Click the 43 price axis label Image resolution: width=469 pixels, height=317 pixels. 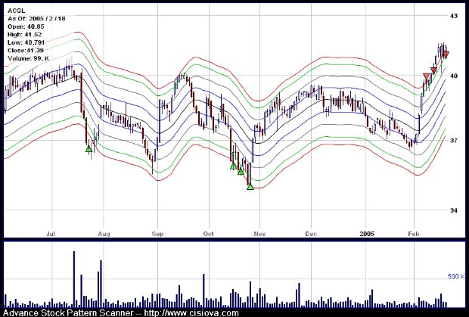point(454,16)
